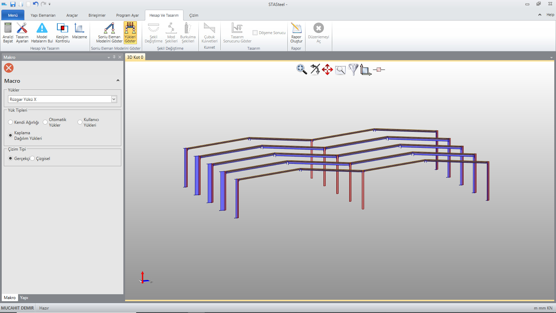Open the Birleşimler ribbon tab
Screen dimensions: 556x313
coord(97,15)
